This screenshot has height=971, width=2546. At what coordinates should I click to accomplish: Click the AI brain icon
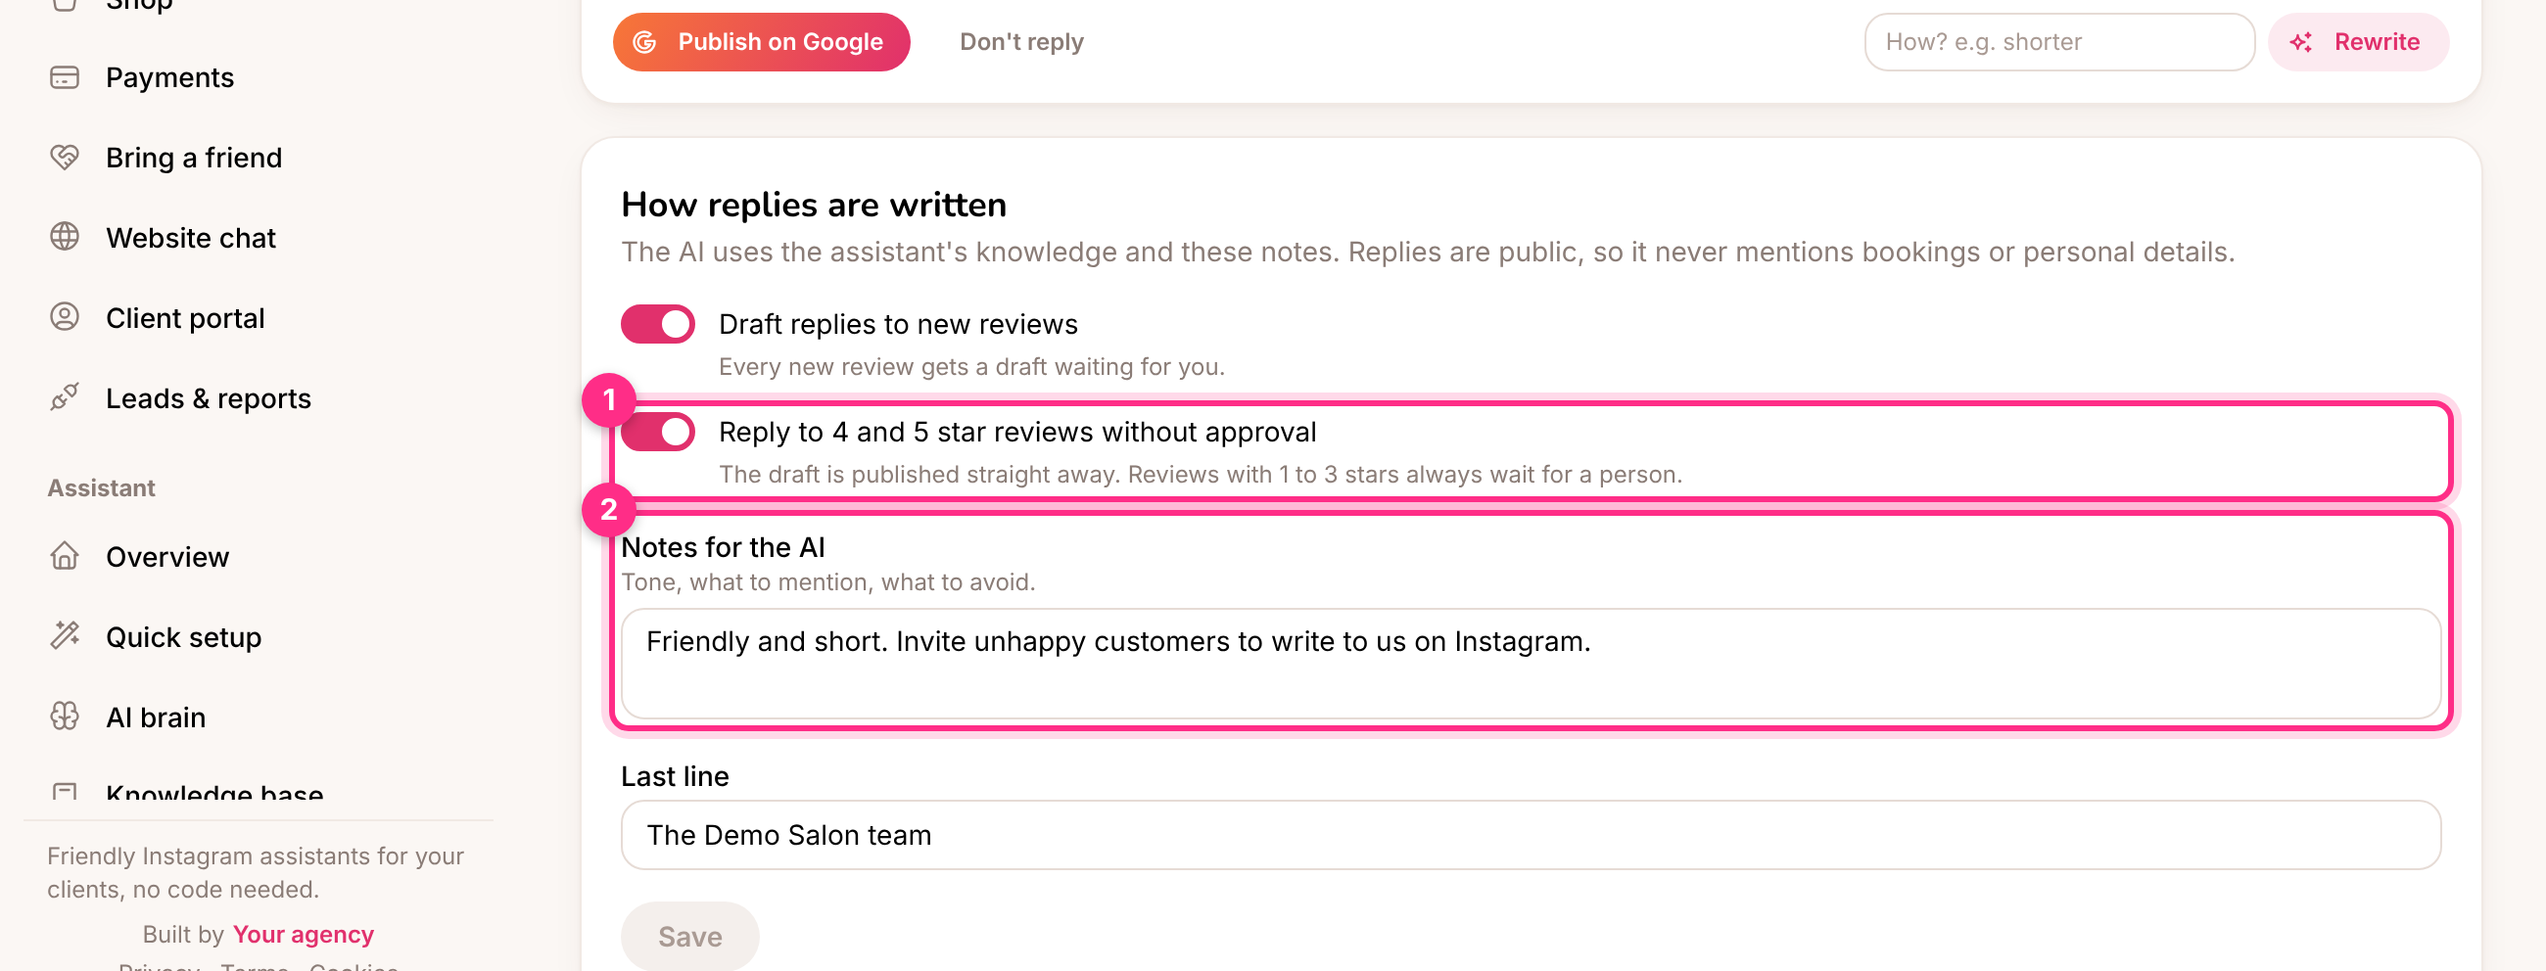point(65,717)
